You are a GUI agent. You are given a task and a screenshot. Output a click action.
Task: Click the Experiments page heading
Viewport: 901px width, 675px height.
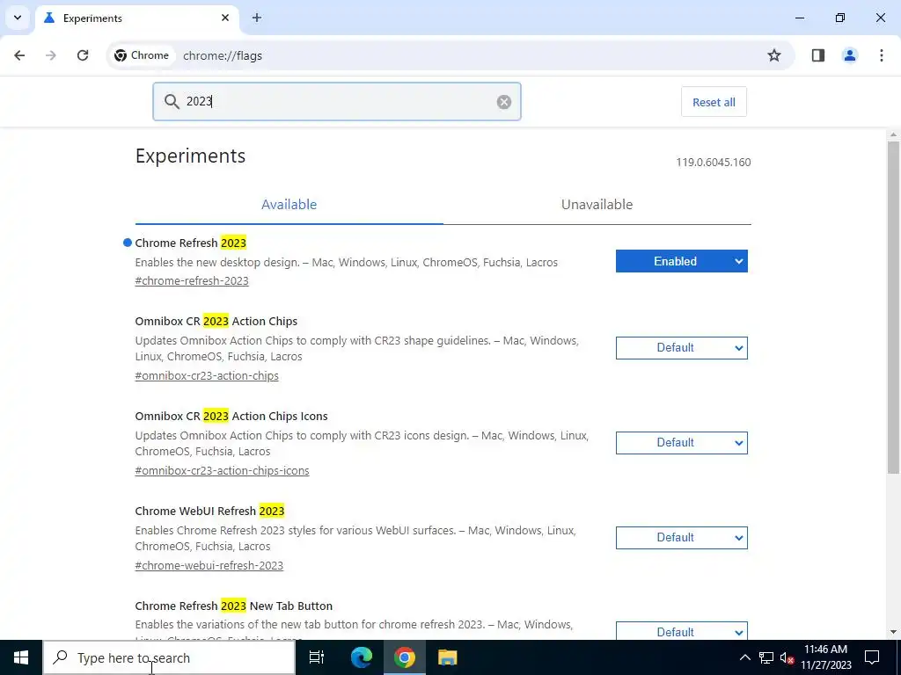pos(190,156)
